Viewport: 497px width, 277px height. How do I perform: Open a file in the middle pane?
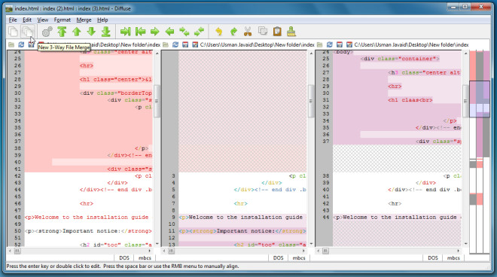tap(166, 44)
